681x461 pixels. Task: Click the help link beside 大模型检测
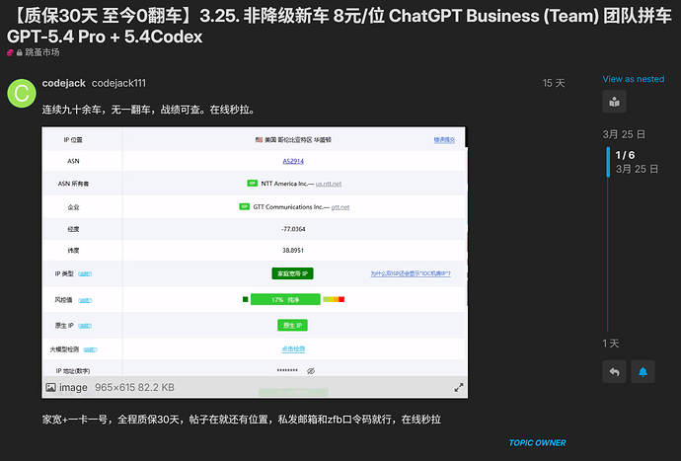point(90,349)
